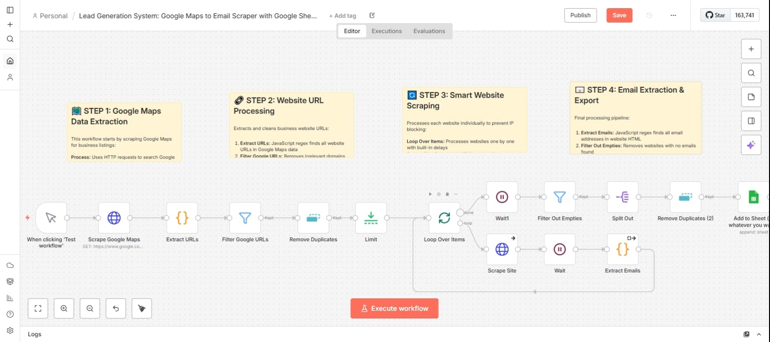The width and height of the screenshot is (770, 342).
Task: Open the add nodes panel
Action: point(751,49)
